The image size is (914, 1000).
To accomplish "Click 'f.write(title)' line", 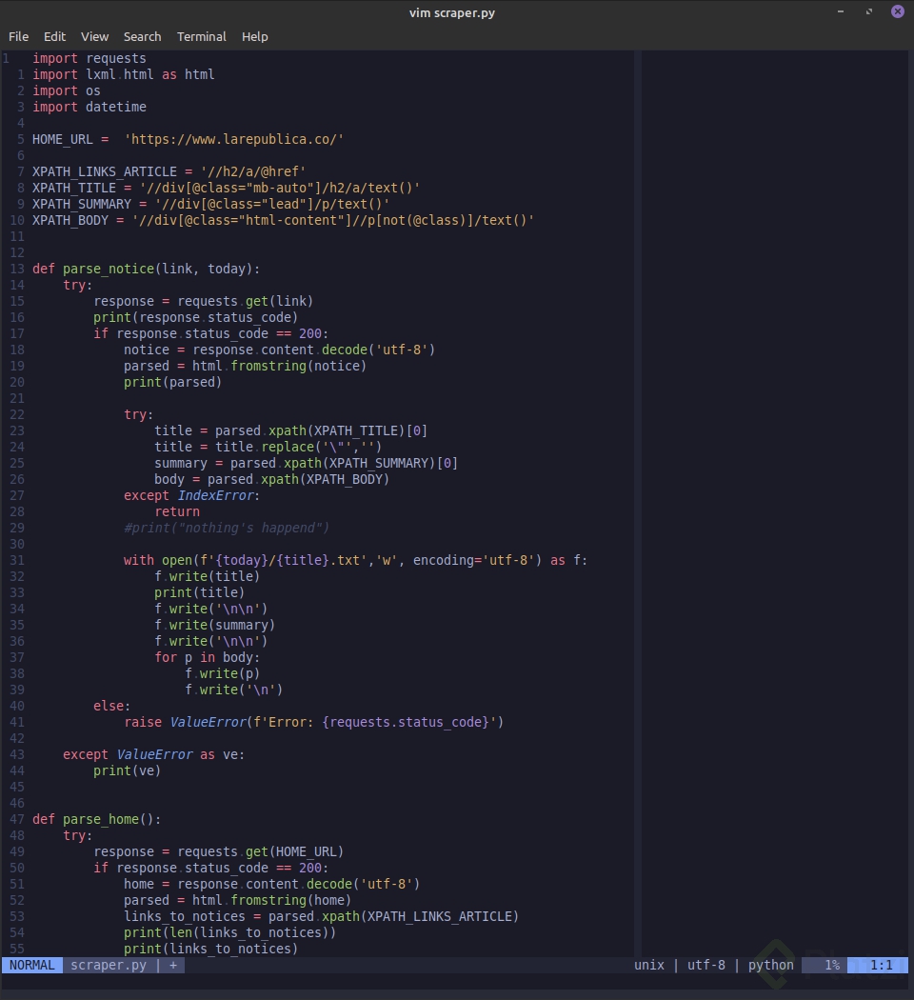I will click(208, 576).
